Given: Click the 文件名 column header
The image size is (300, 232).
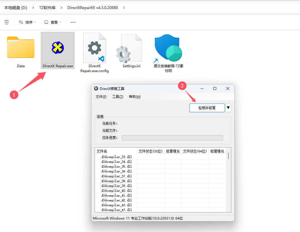Looking at the screenshot, I should click(x=116, y=151).
